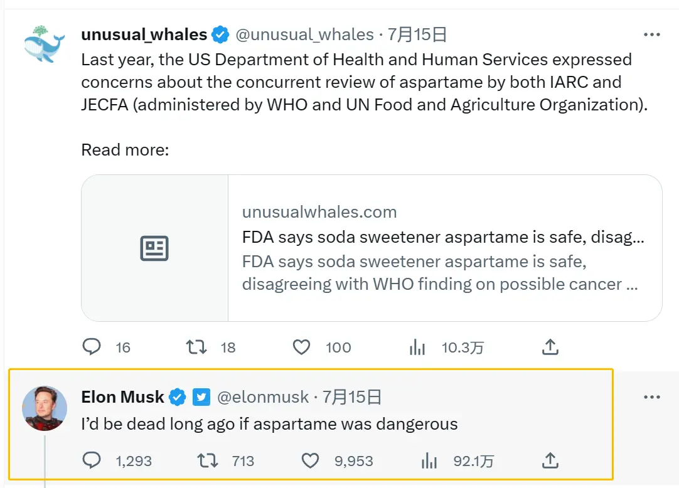The image size is (679, 488).
Task: Like Elon Musk's tweet
Action: pyautogui.click(x=311, y=461)
